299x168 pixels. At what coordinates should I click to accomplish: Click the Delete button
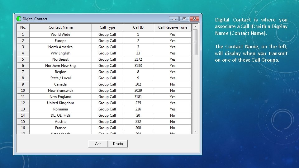pyautogui.click(x=118, y=144)
